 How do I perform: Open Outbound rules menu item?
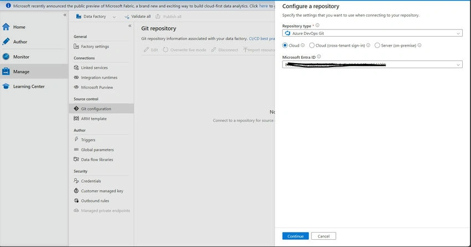101,200
